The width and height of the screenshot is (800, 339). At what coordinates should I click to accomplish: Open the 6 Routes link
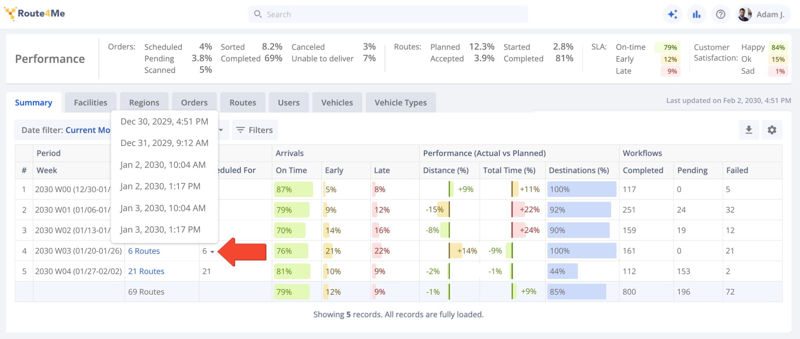(144, 251)
